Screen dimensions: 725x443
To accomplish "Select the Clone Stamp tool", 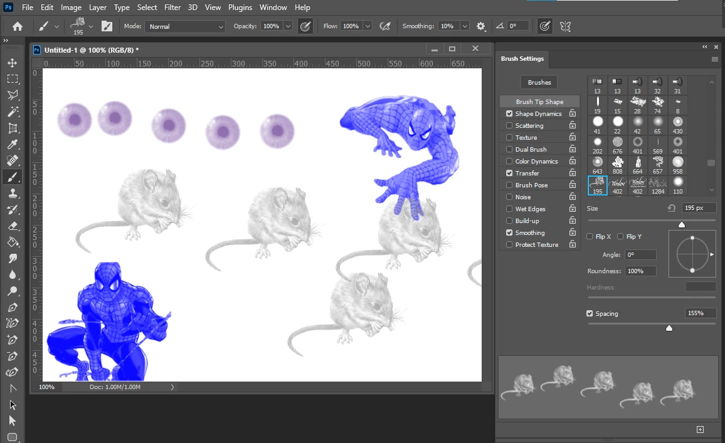I will (x=13, y=193).
